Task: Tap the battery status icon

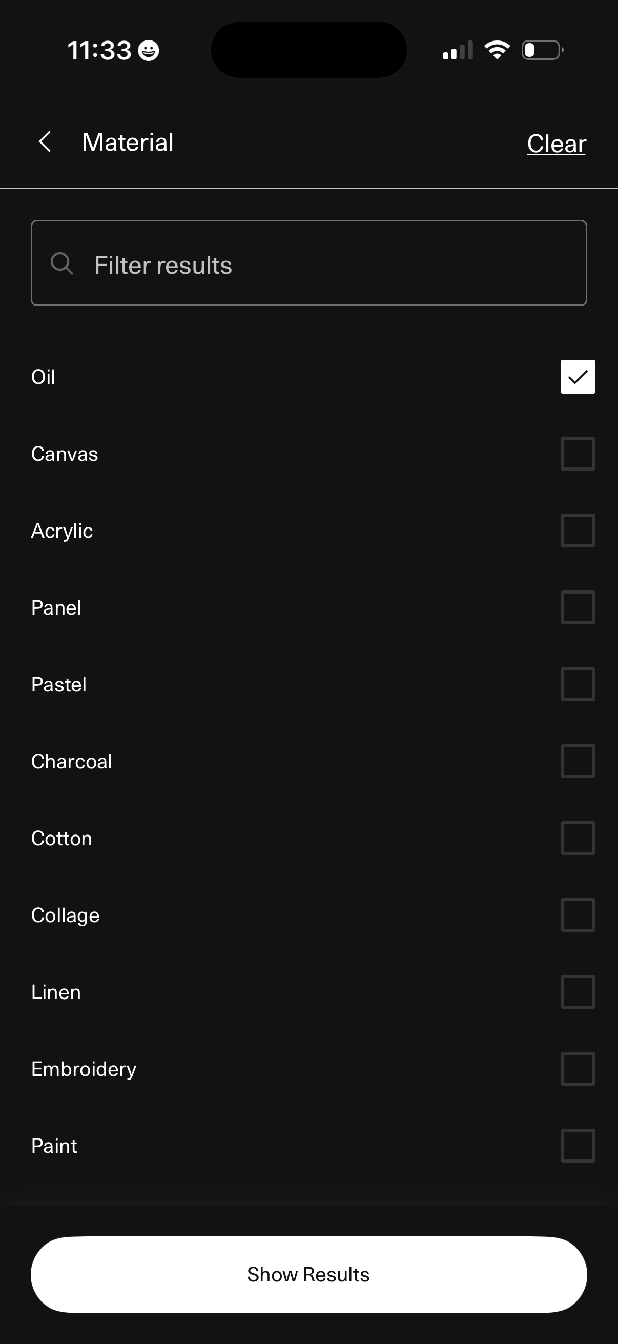Action: pyautogui.click(x=542, y=50)
